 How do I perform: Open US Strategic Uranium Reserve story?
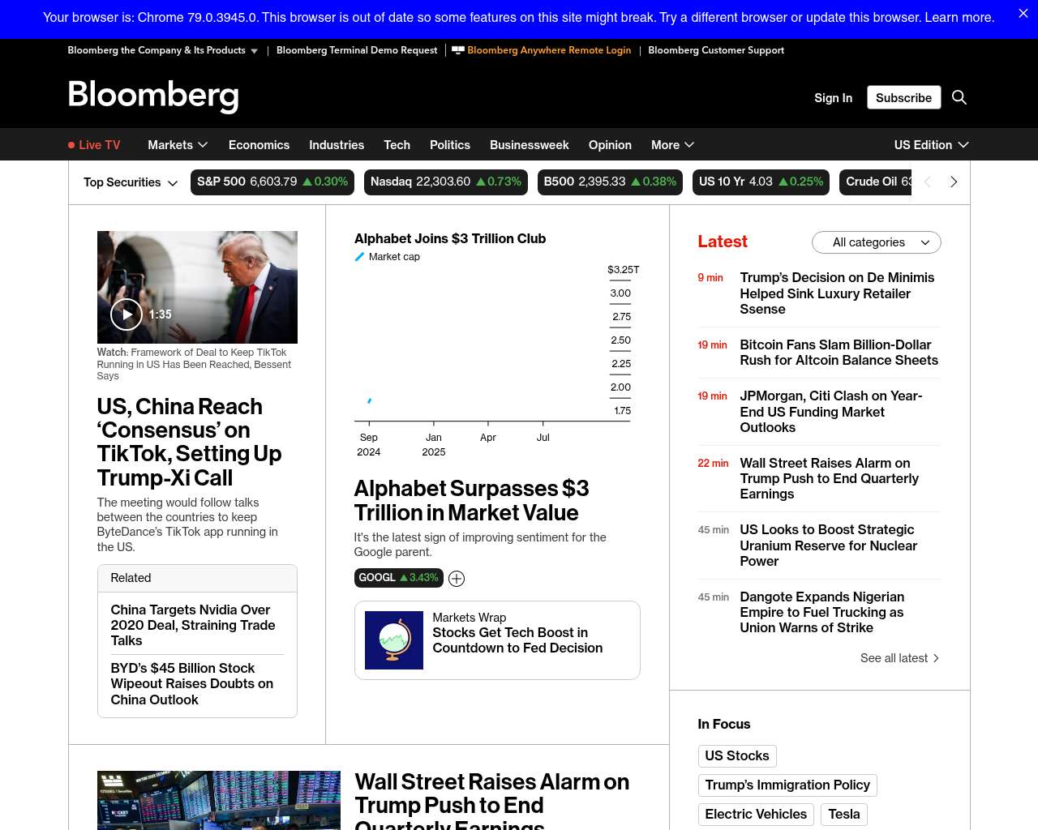coord(828,545)
